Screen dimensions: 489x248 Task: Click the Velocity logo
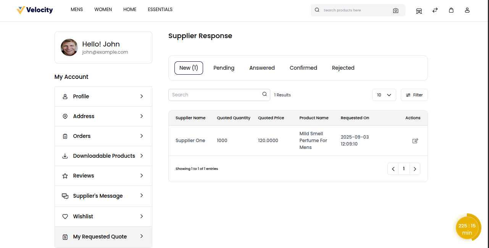pyautogui.click(x=34, y=10)
